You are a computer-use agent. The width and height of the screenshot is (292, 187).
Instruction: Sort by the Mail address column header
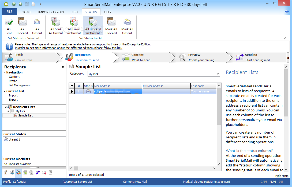(x=118, y=86)
